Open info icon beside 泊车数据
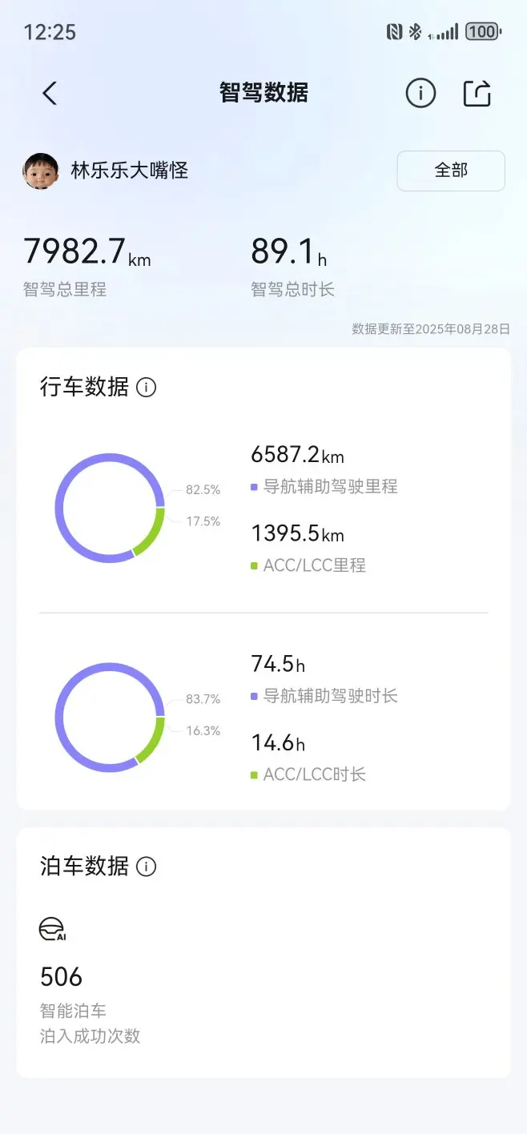527x1134 pixels. pos(147,867)
